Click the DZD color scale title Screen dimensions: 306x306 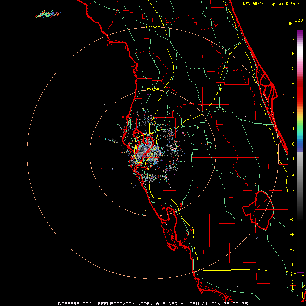pyautogui.click(x=299, y=20)
